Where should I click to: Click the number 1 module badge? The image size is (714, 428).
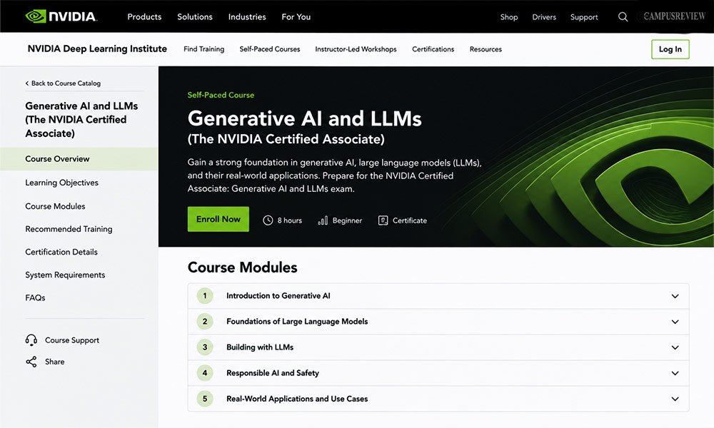coord(205,295)
